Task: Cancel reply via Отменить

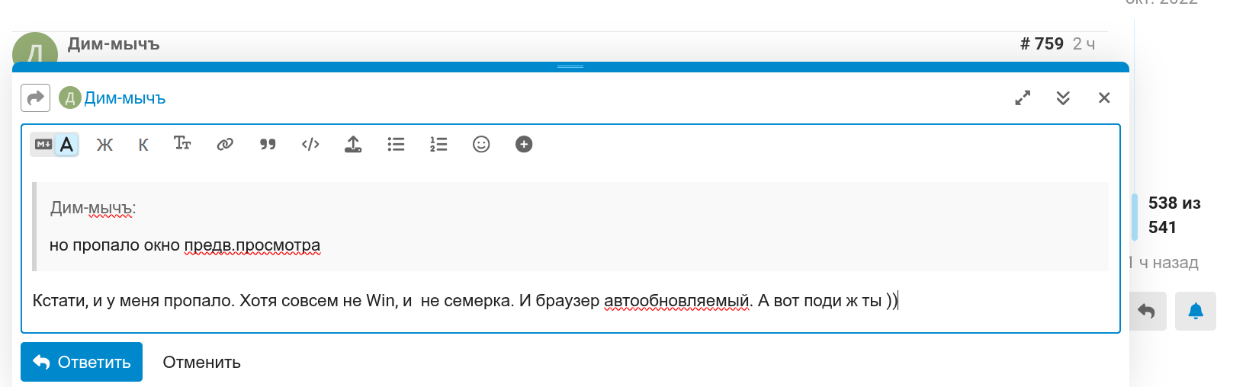Action: tap(201, 363)
